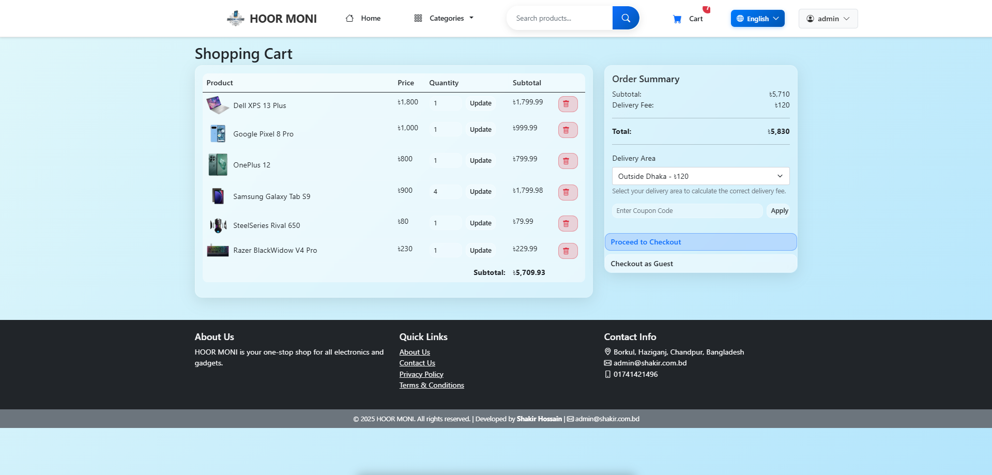Click the SteelSeries Rival 650 image
The height and width of the screenshot is (475, 992).
coord(218,225)
